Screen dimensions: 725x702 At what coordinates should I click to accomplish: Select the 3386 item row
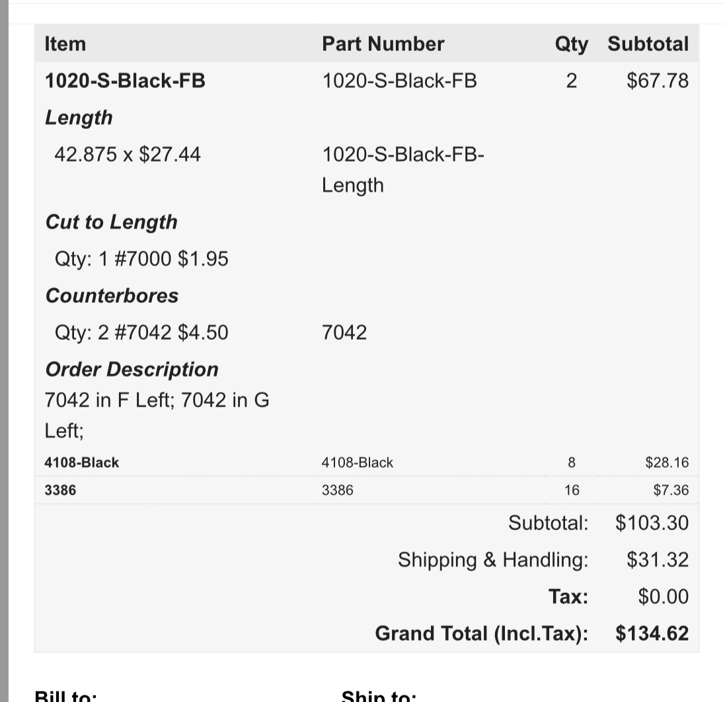pos(367,490)
